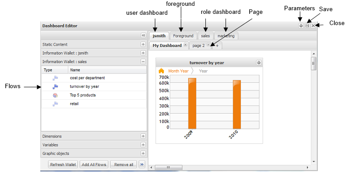Collapse the left panel with double-arrow
This screenshot has height=179, width=358.
coord(143,35)
